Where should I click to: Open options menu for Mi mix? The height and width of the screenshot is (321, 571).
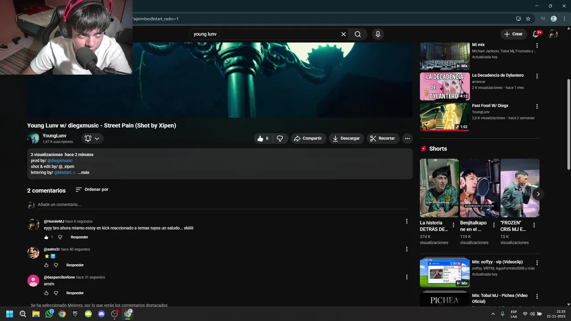537,45
